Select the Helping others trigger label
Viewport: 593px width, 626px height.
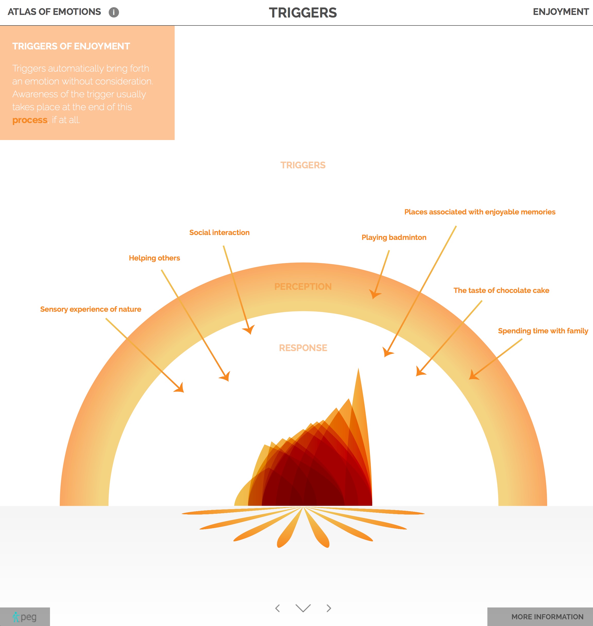click(154, 258)
